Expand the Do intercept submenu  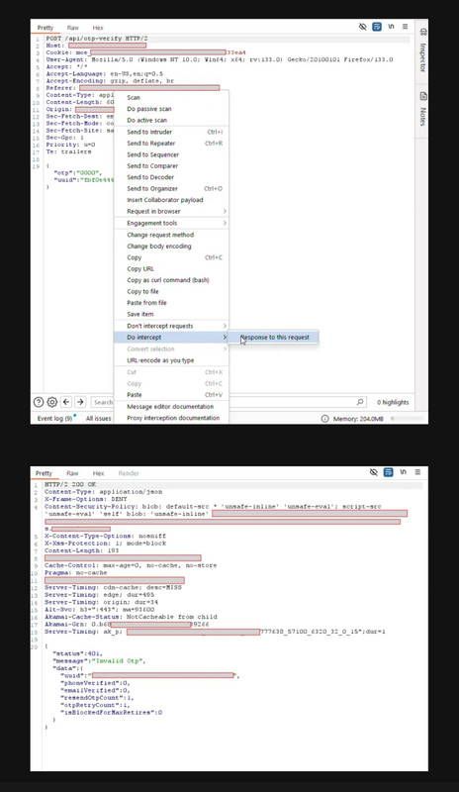(x=171, y=338)
